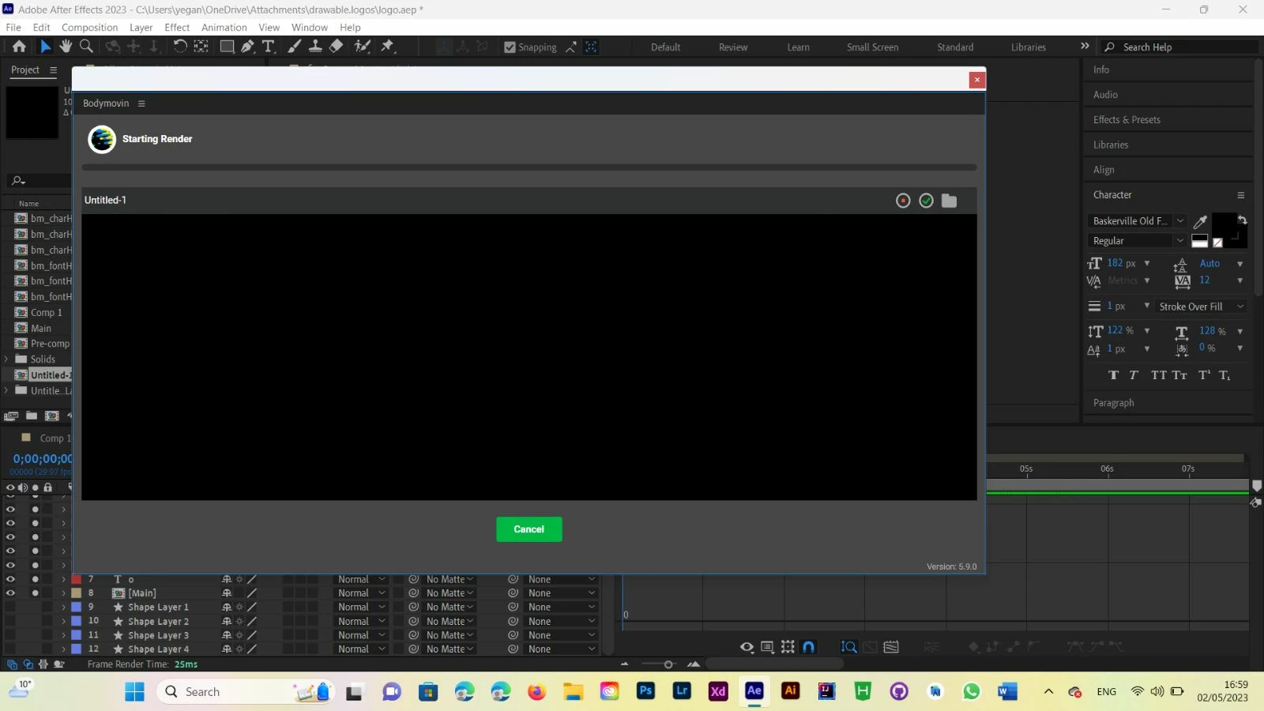1264x711 pixels.
Task: Open Bodymovin panel hamburger menu
Action: (141, 103)
